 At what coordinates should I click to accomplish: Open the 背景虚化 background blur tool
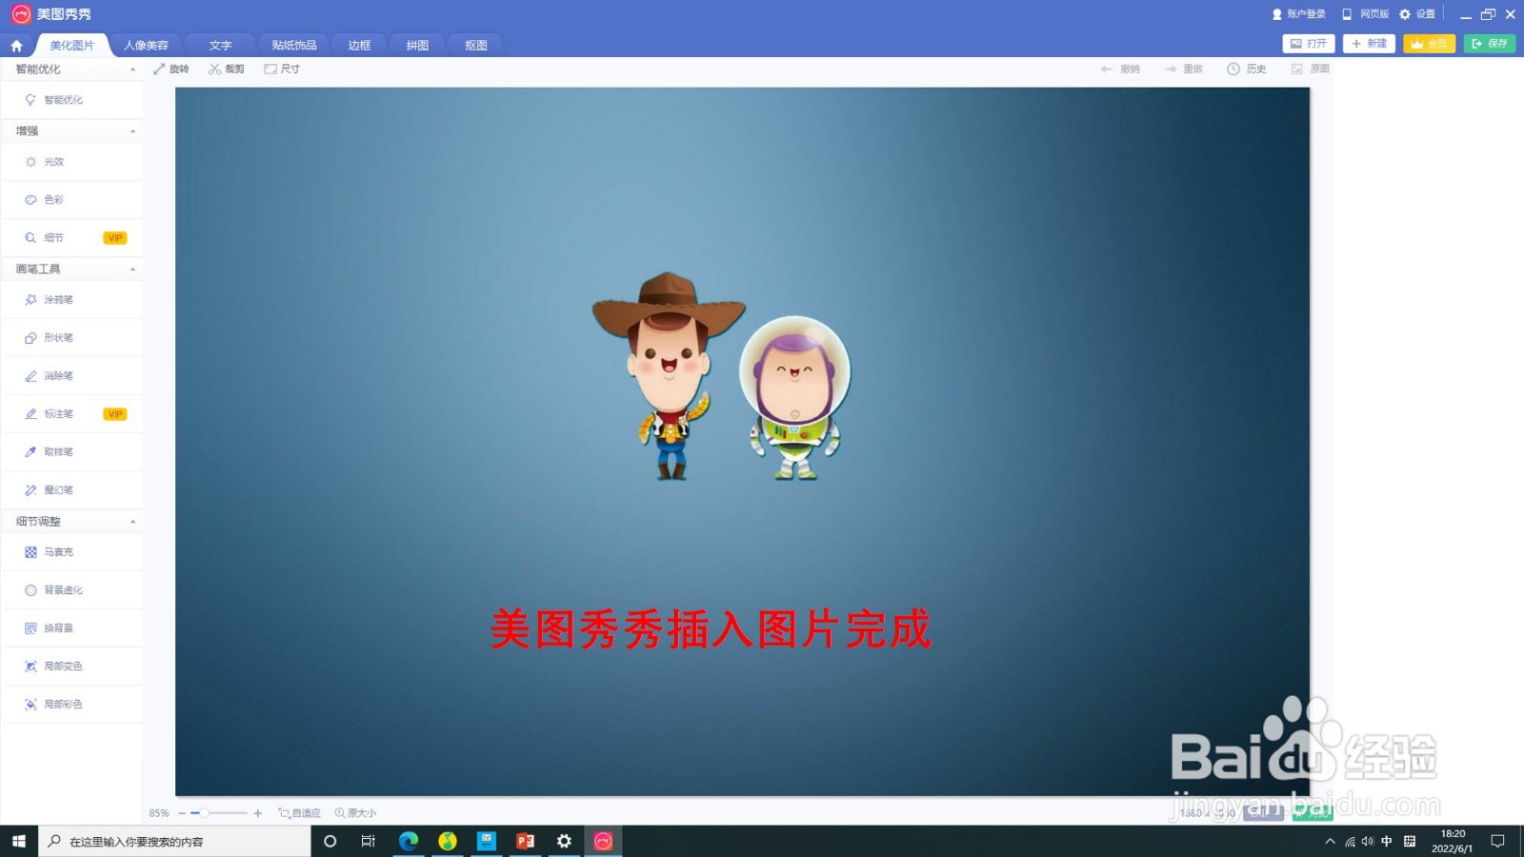pos(72,590)
